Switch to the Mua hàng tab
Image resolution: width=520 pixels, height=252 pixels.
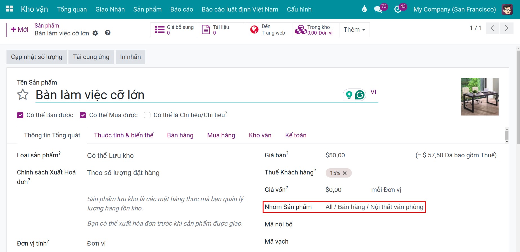(x=221, y=135)
